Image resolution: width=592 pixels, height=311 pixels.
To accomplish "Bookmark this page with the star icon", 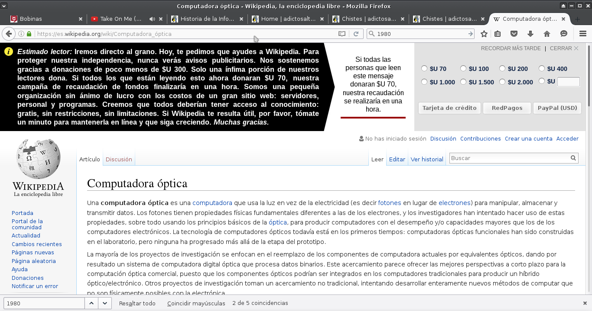I will click(x=484, y=34).
